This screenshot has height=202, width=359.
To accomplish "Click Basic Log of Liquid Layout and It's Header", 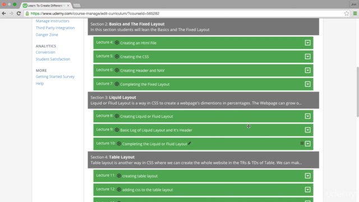I will 156,130.
